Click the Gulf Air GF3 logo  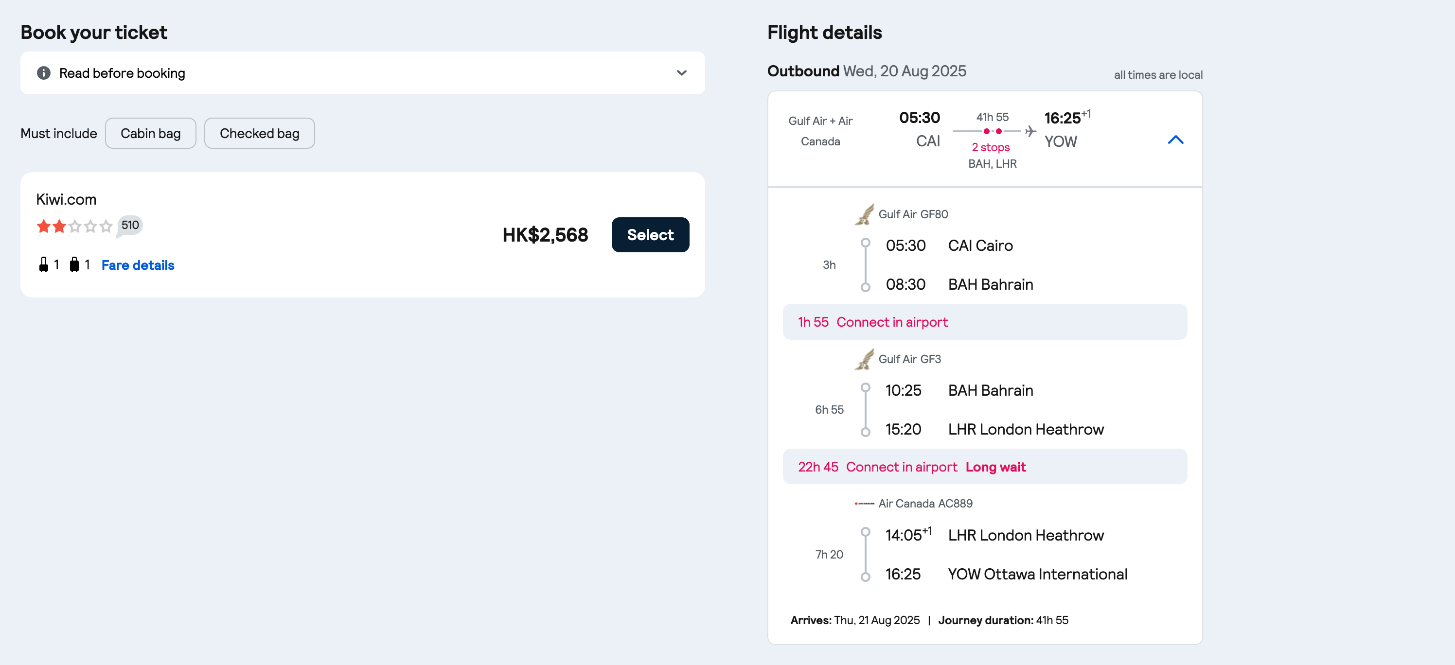tap(864, 359)
